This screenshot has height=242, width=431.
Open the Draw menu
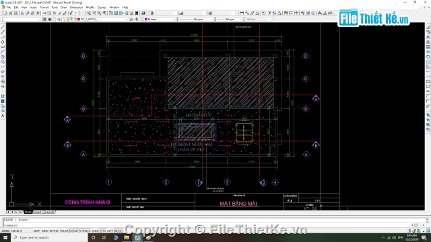pos(63,7)
